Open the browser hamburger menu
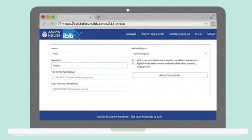 click(213, 24)
